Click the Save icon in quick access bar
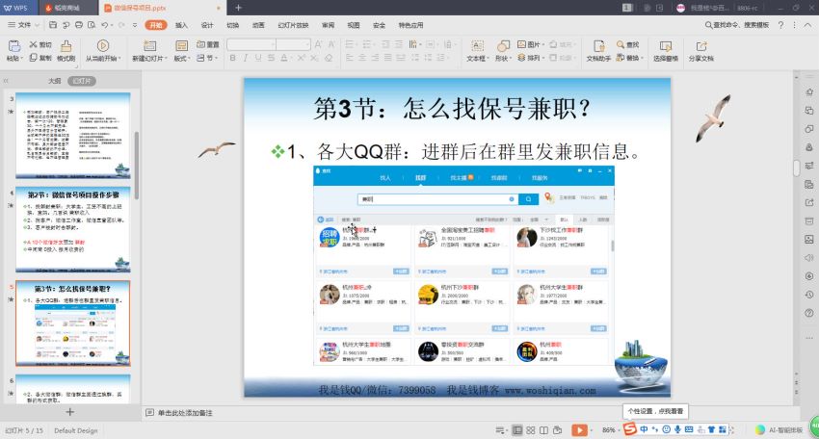The width and height of the screenshot is (819, 439). 53,24
